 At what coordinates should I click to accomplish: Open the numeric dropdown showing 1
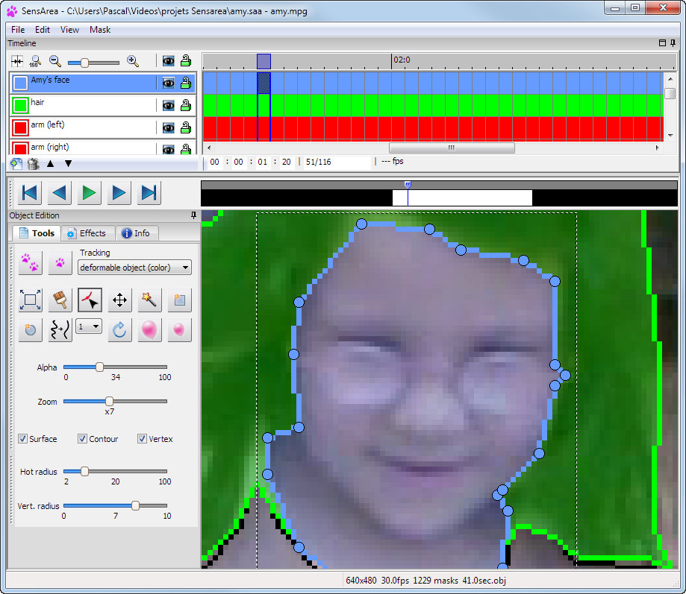pos(89,327)
